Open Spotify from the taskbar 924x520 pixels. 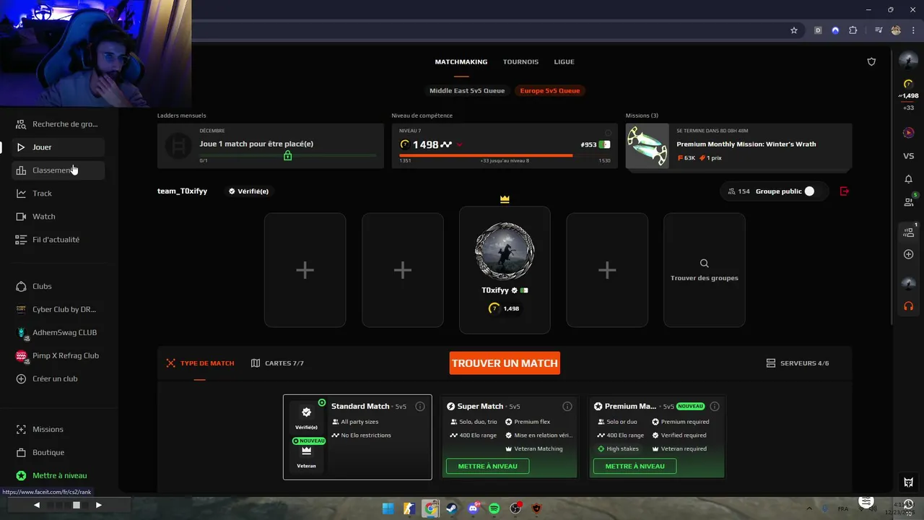click(494, 508)
